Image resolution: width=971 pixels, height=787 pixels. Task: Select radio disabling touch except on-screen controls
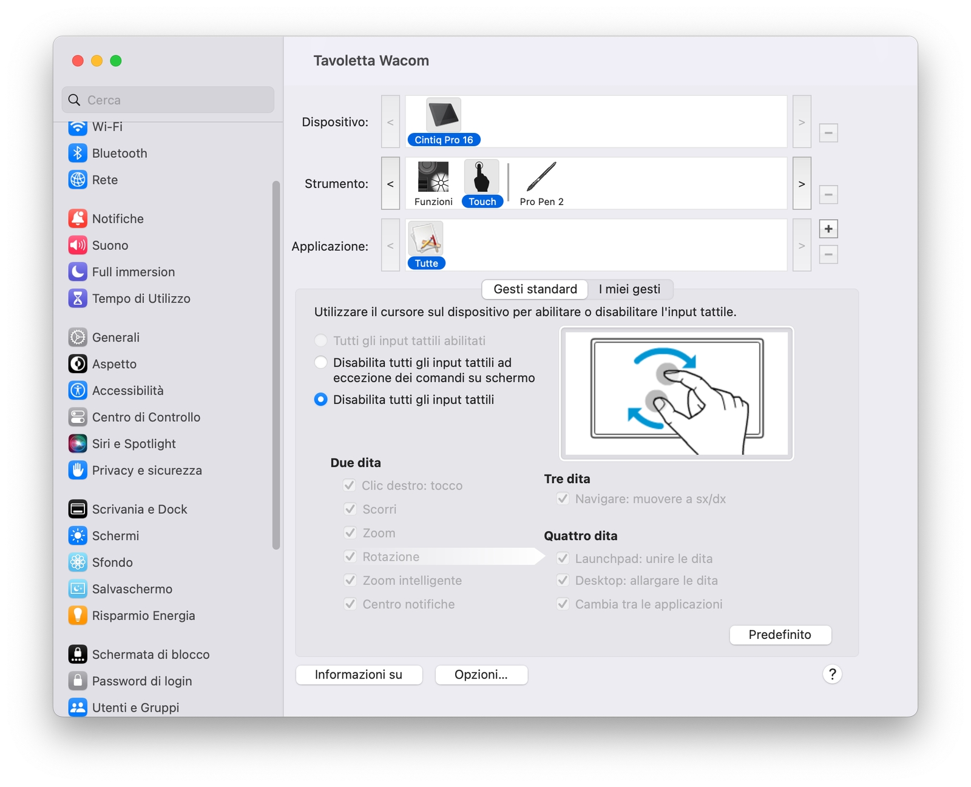pos(321,363)
